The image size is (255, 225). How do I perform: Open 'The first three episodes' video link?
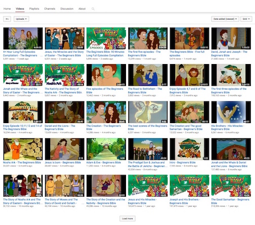(x=229, y=91)
